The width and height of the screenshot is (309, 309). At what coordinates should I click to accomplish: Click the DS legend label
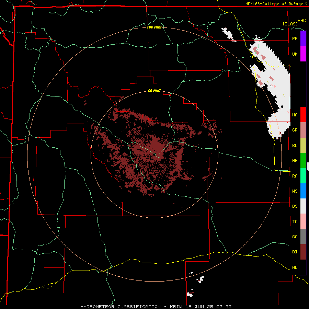point(295,206)
